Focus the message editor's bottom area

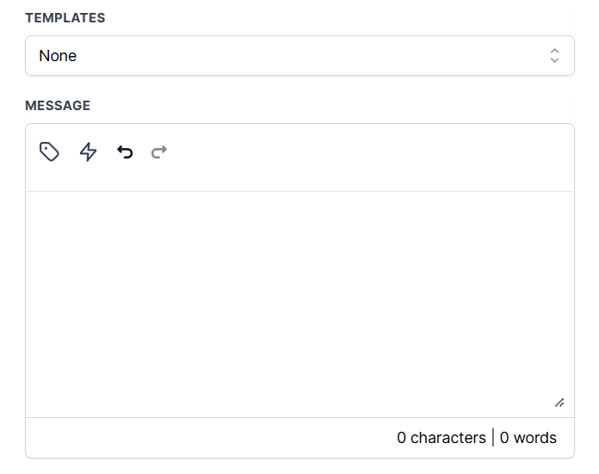pos(299,382)
